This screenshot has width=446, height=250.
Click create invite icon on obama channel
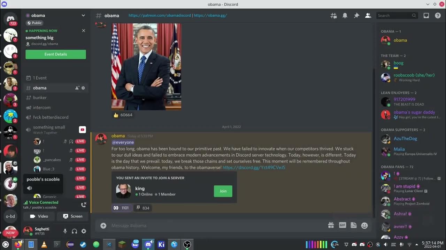pos(77,88)
